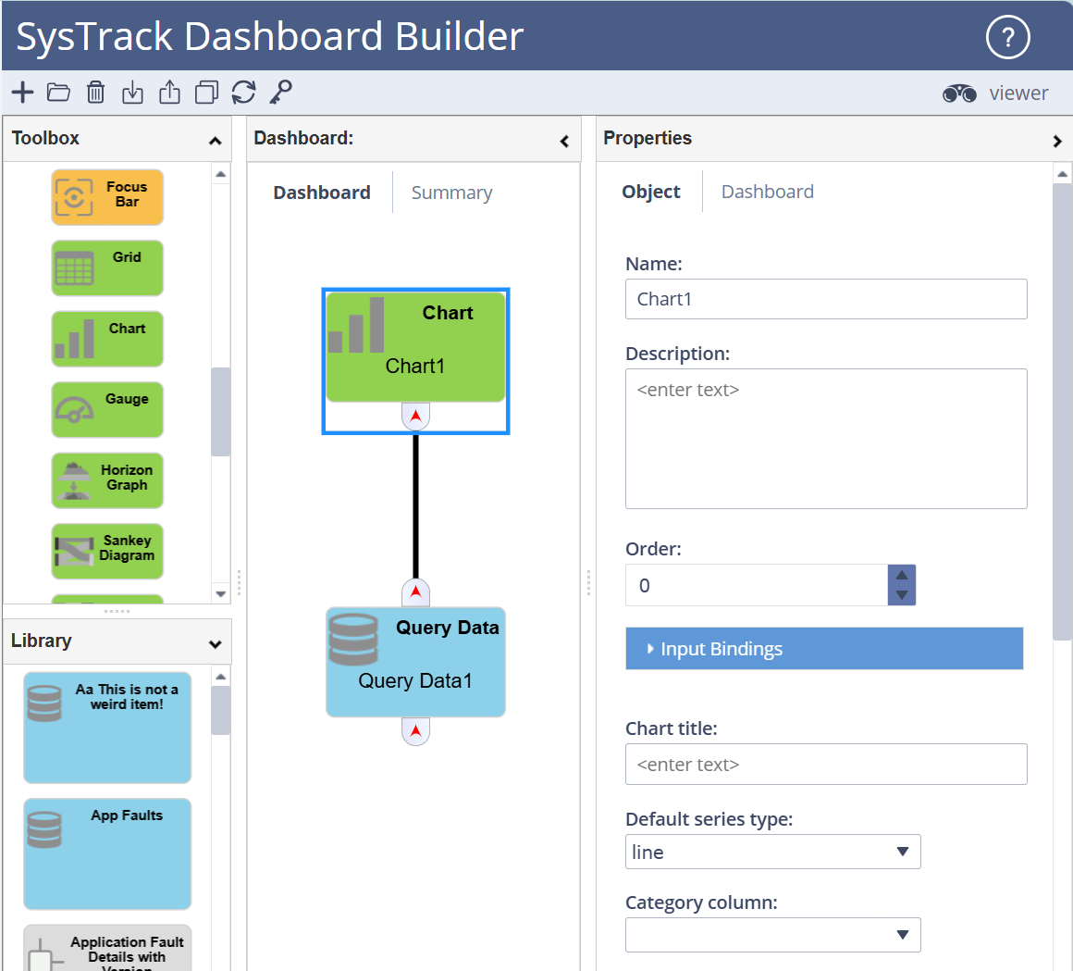Click the key permissions icon
Viewport: 1073px width, 971px height.
pyautogui.click(x=280, y=93)
